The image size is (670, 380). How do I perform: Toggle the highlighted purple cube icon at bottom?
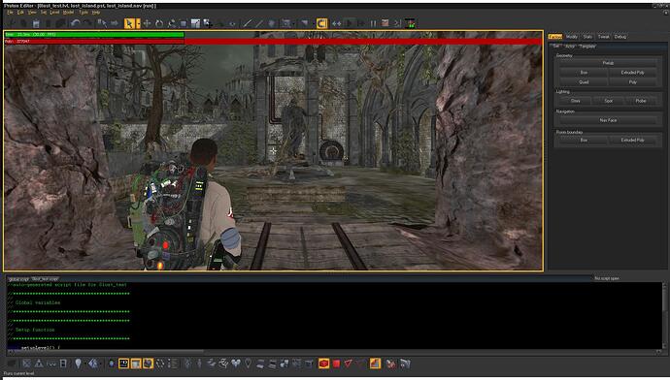click(x=148, y=364)
